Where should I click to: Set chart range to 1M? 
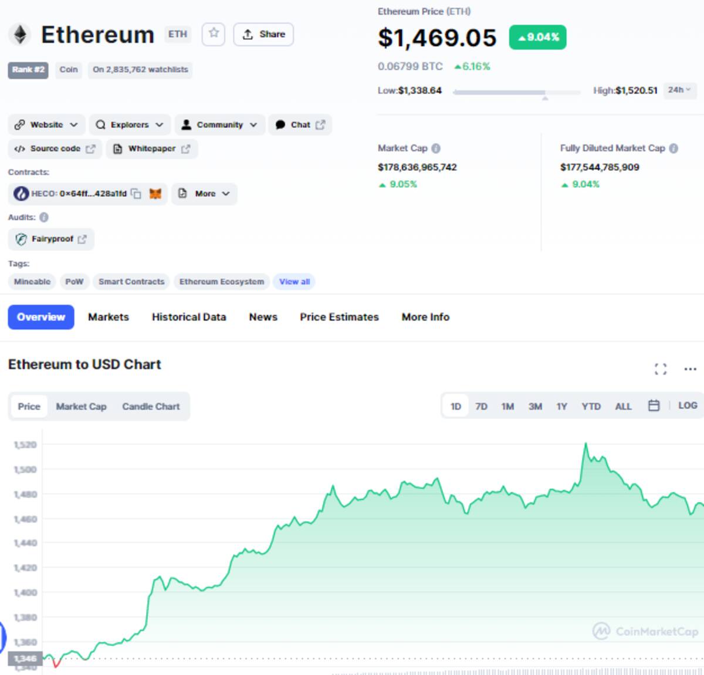(507, 406)
